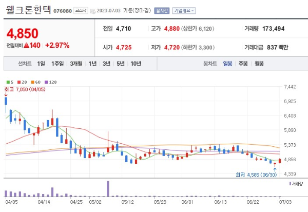Click the green 5-day average legend swatch
Image resolution: width=308 pixels, height=212 pixels.
point(8,82)
